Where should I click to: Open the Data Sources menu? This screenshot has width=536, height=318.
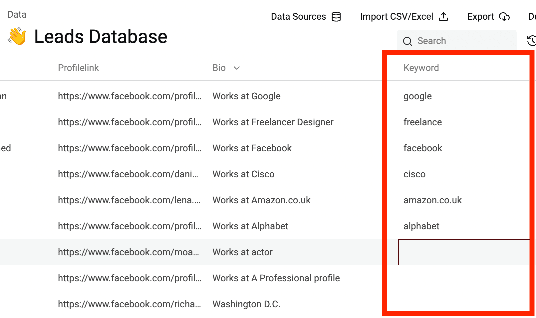[x=298, y=17]
